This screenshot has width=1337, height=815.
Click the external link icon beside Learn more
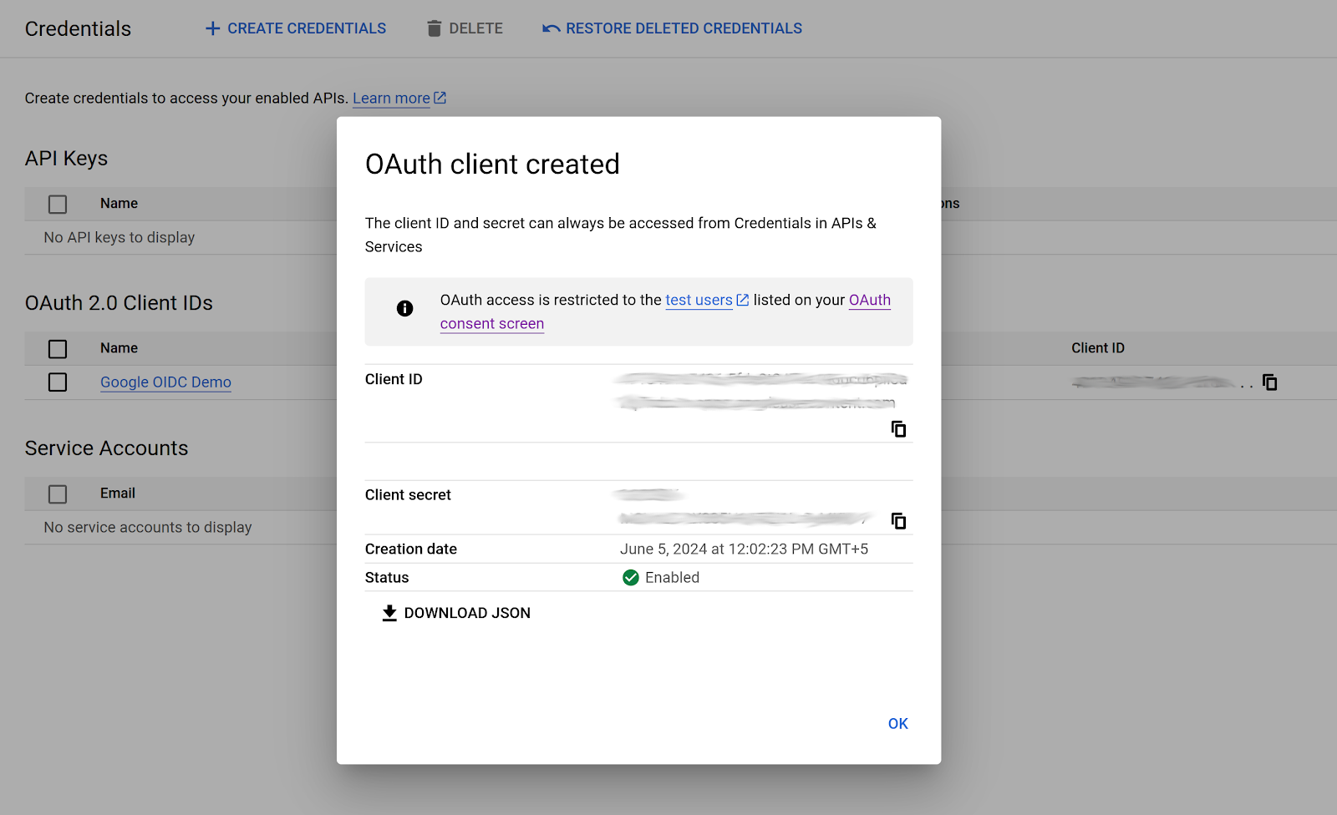[x=439, y=98]
